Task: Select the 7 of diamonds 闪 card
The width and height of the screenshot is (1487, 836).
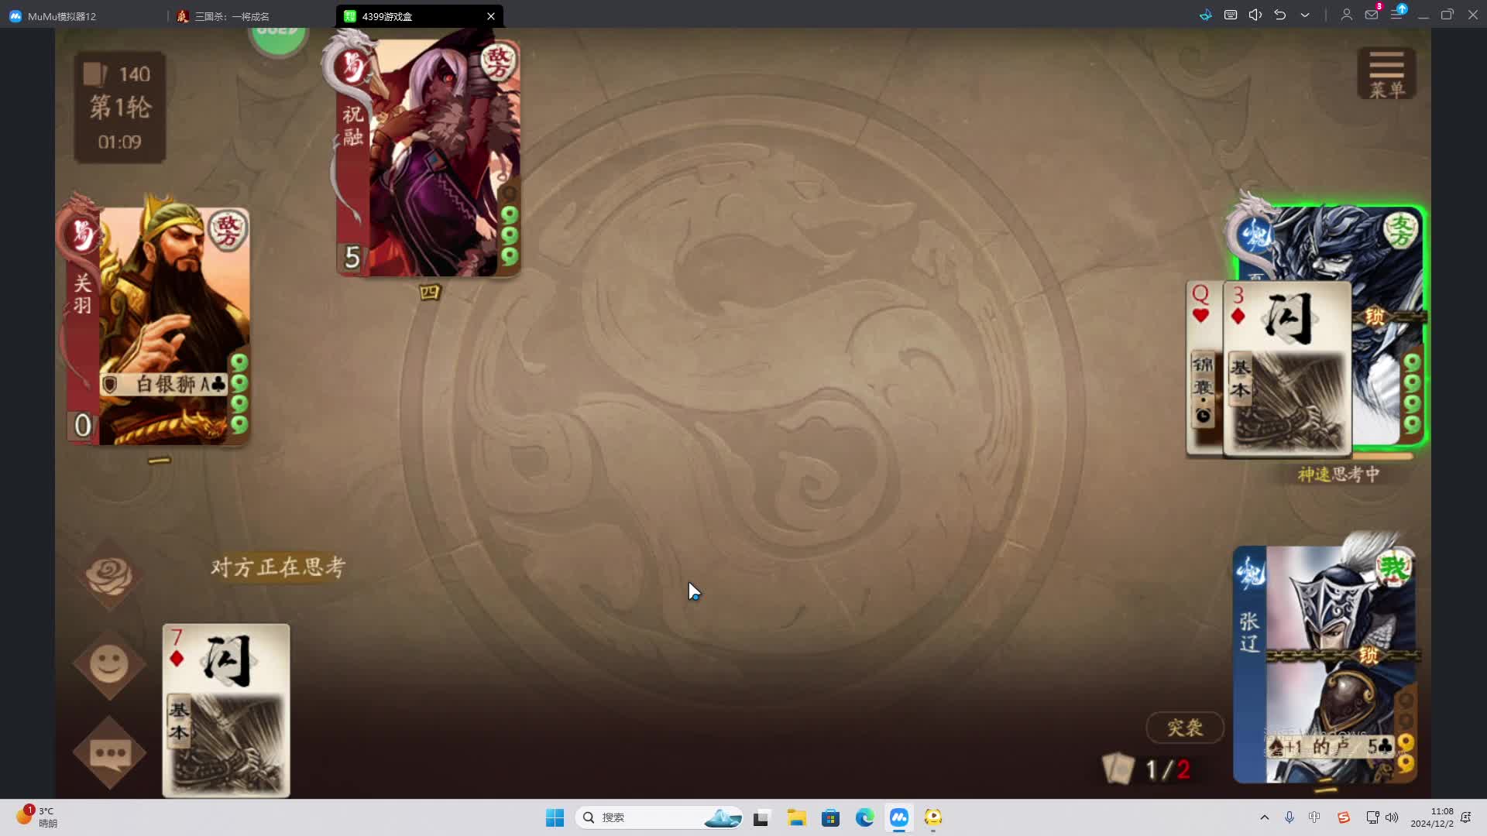Action: point(226,710)
